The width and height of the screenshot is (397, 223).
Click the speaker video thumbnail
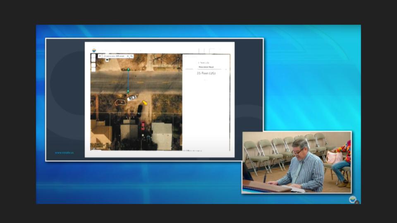297,162
